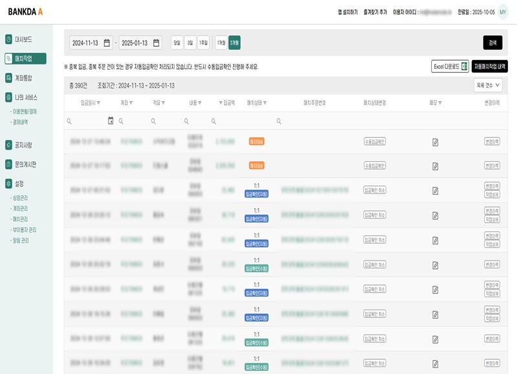Screen dimensions: 517x374
Task: Click the 공지사항 sidebar icon
Action: pos(8,144)
